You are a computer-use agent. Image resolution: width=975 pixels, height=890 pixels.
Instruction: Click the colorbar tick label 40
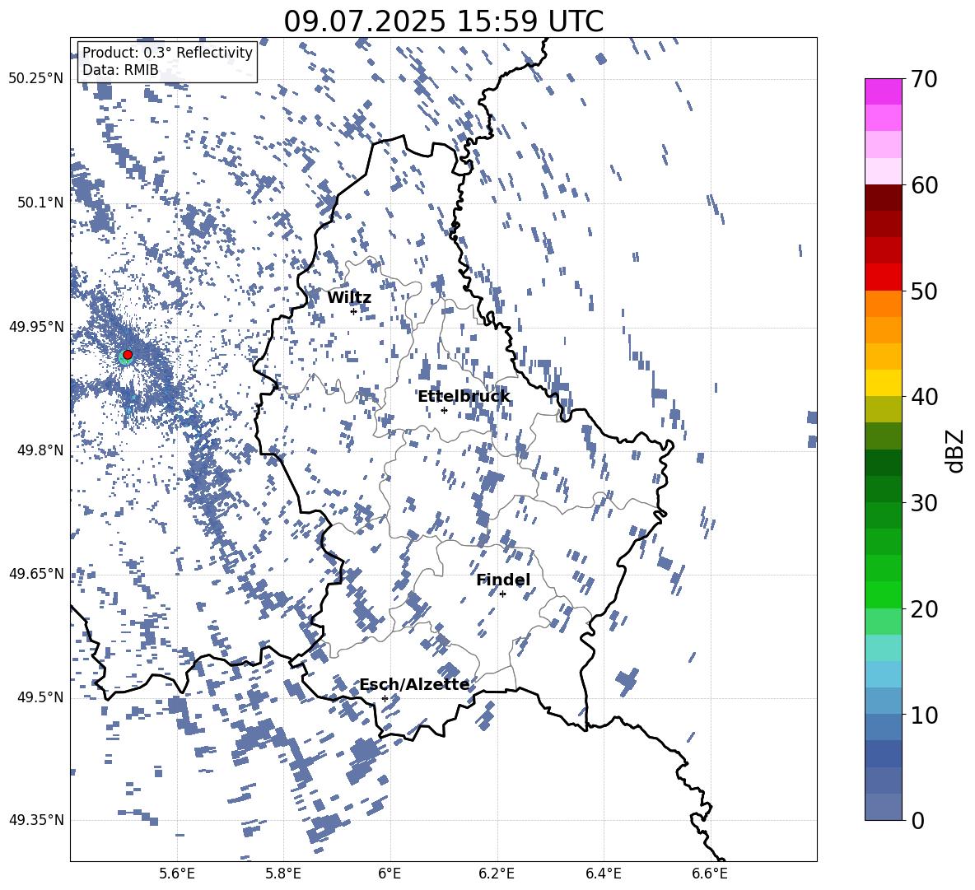pyautogui.click(x=924, y=397)
